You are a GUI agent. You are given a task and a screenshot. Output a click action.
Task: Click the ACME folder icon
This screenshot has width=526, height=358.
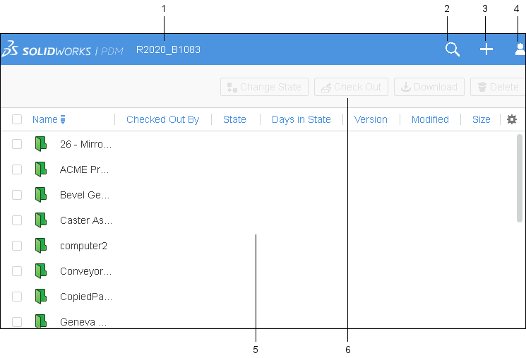point(41,169)
